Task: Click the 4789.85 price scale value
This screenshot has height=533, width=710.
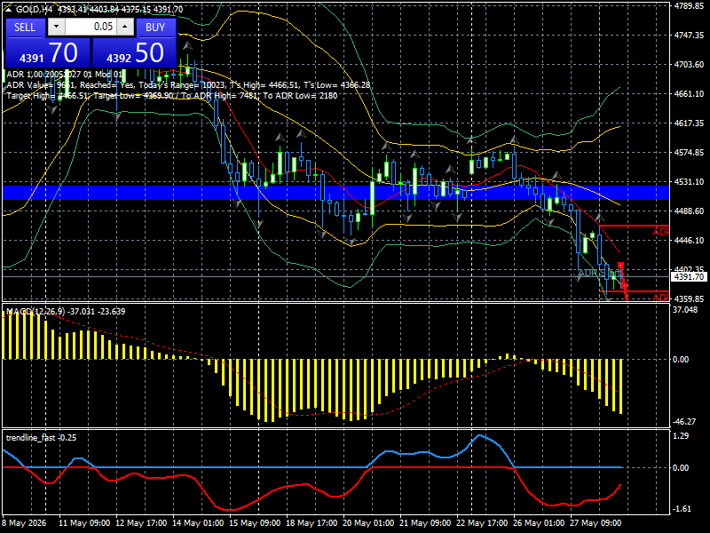Action: (689, 6)
